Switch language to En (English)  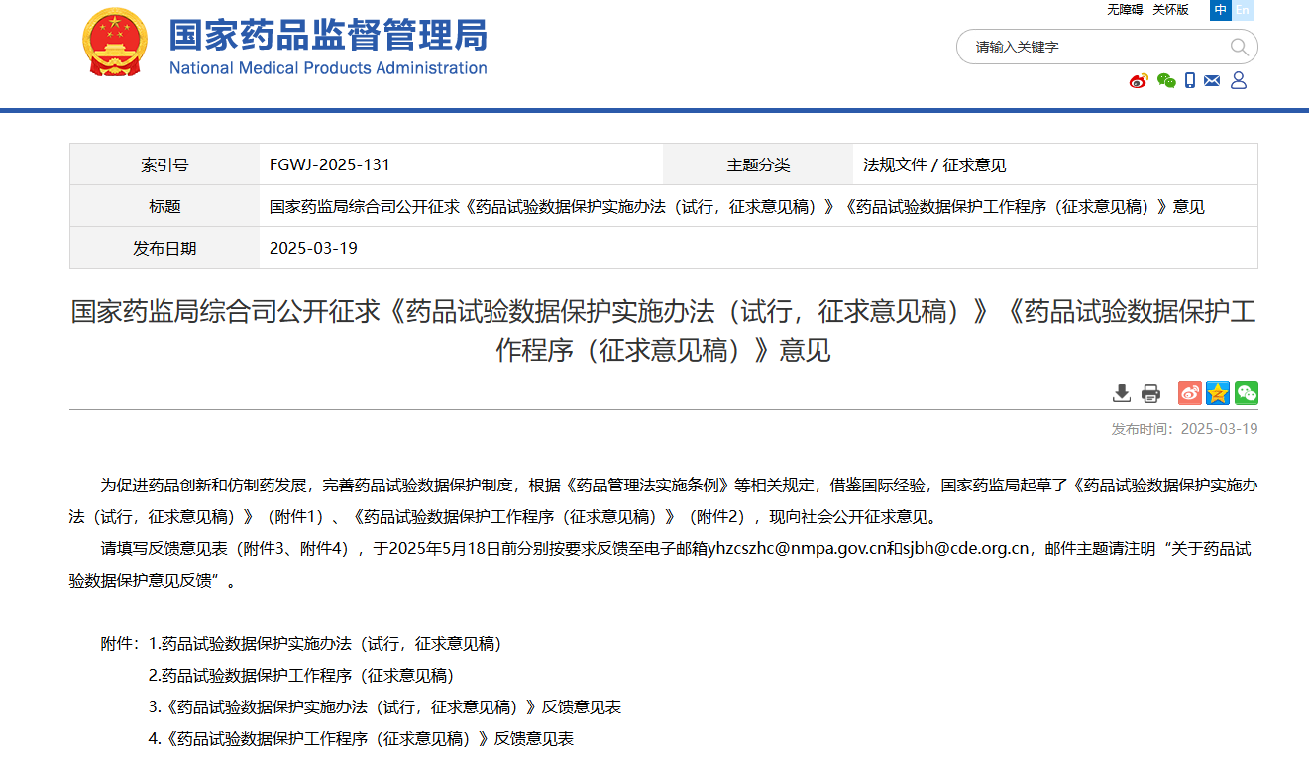(1243, 10)
